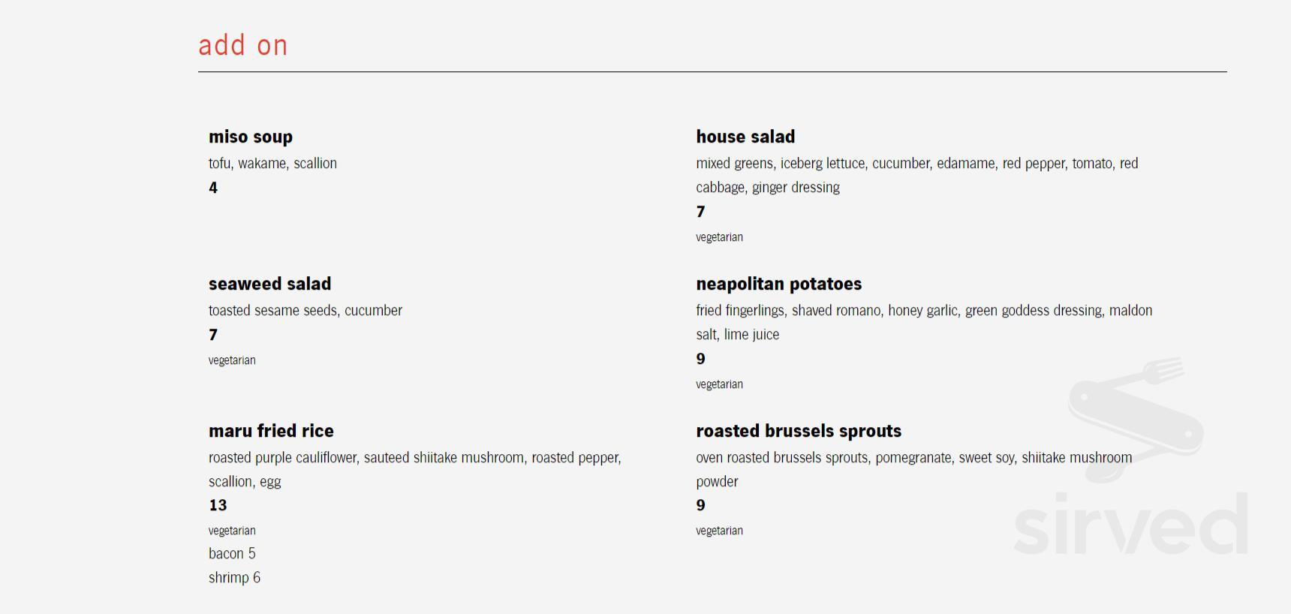The image size is (1291, 614).
Task: Click the shrimp 6 add-on option
Action: point(234,577)
